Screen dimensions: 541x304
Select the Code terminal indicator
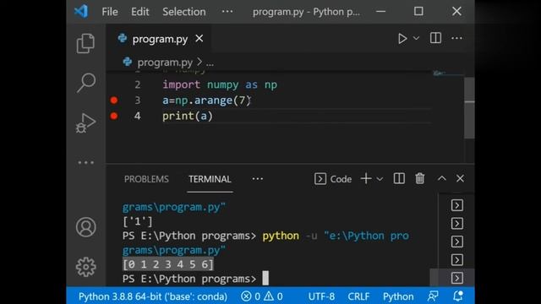(333, 179)
